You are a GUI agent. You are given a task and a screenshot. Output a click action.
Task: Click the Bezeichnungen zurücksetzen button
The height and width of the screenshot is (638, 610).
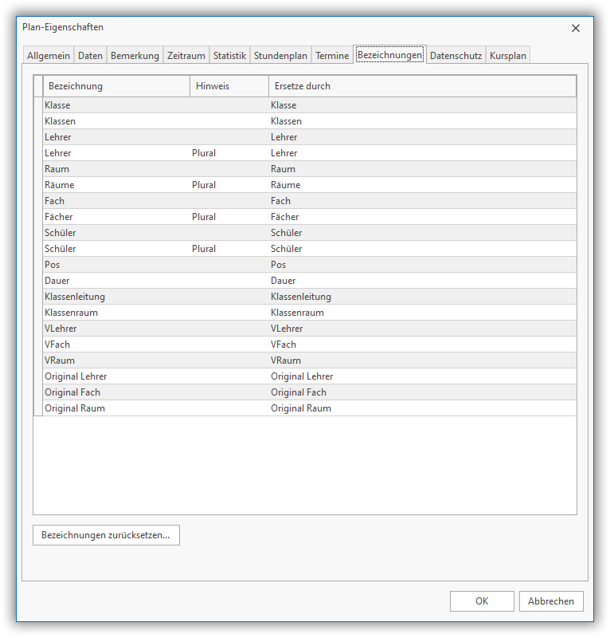click(x=106, y=535)
